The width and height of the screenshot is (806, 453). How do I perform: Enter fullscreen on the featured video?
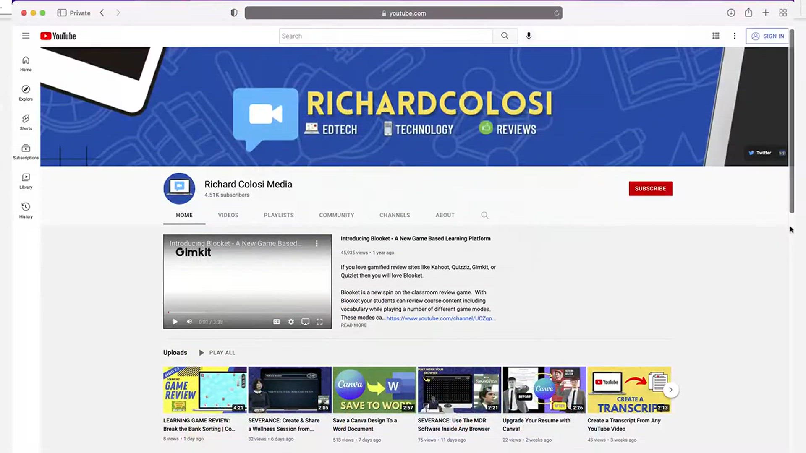pyautogui.click(x=319, y=322)
